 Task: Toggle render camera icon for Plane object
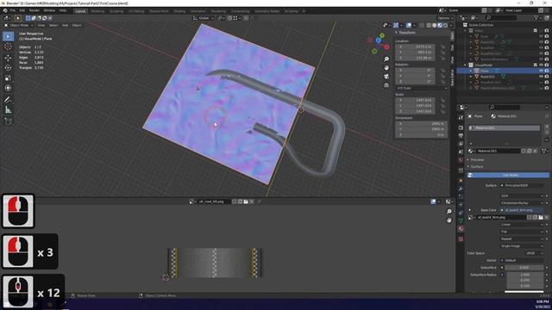[x=547, y=71]
